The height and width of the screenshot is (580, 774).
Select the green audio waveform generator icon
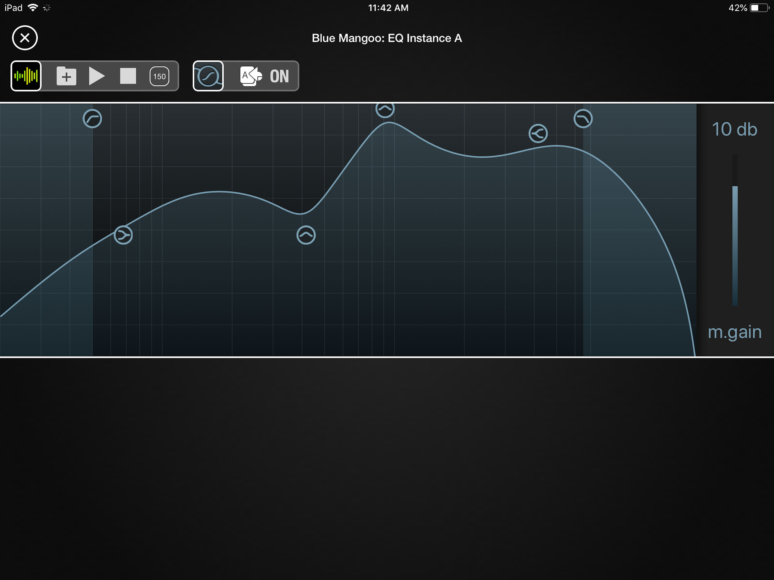[25, 76]
